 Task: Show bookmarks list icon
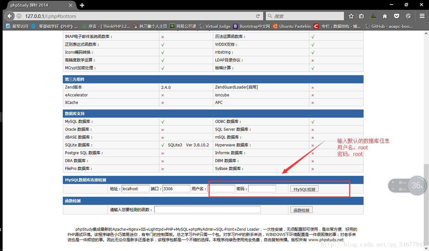pos(361,16)
